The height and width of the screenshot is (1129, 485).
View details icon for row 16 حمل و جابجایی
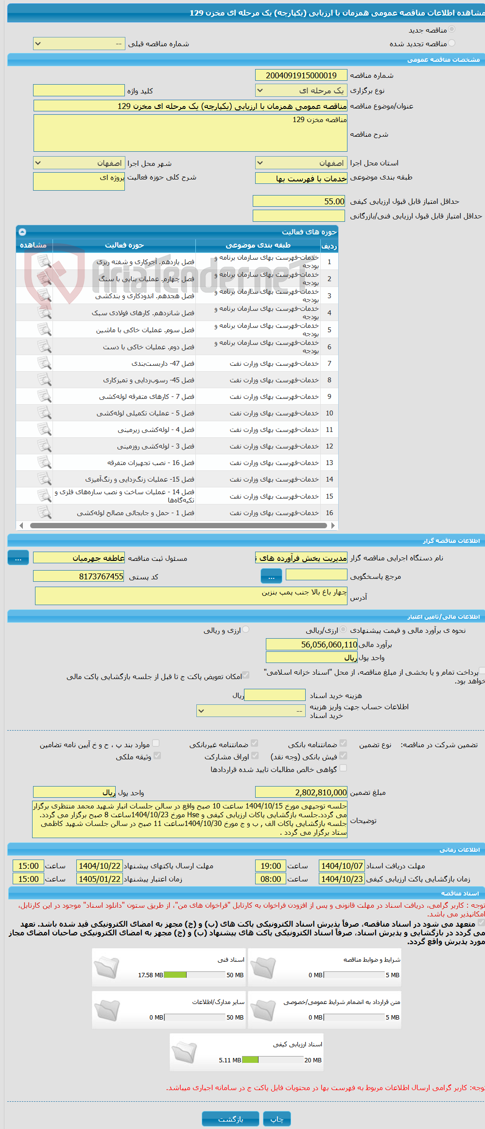(x=44, y=513)
